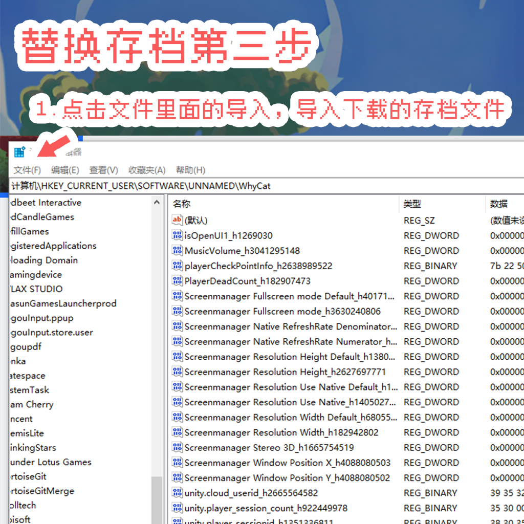Open the 编辑(E) menu
Viewport: 524px width, 524px height.
(65, 170)
